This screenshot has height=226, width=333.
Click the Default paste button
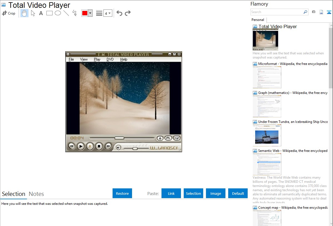tap(238, 193)
